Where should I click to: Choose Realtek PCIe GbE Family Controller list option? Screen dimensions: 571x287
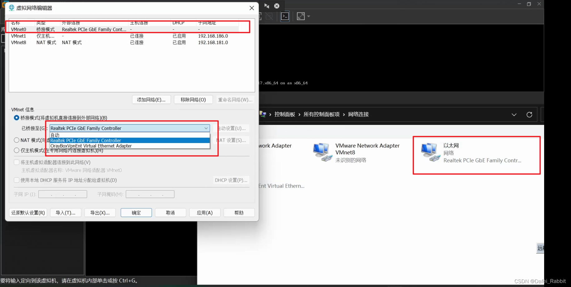[130, 141]
